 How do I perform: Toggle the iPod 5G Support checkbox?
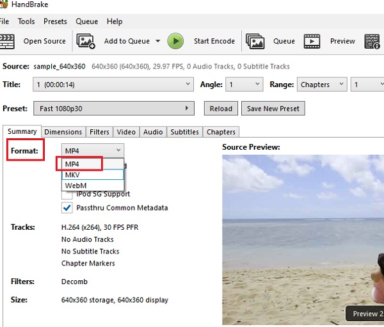click(67, 195)
